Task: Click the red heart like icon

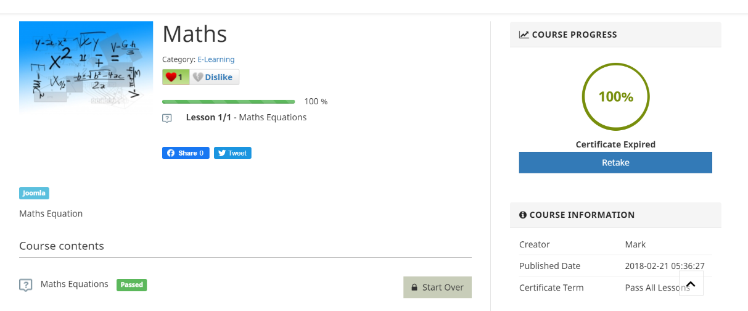Action: tap(171, 77)
